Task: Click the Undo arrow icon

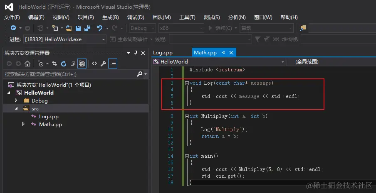Action: click(x=100, y=28)
